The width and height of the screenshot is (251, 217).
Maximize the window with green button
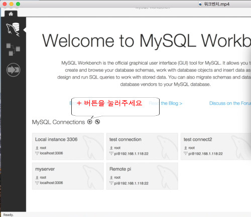[18, 4]
